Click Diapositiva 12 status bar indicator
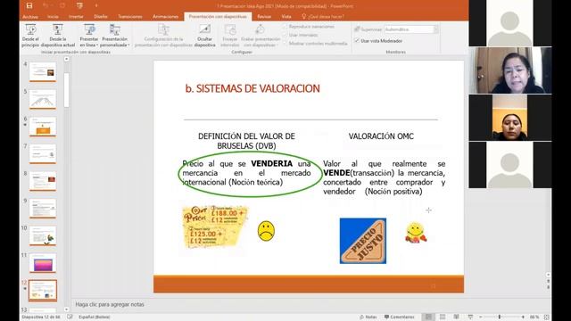This screenshot has width=571, height=321. pyautogui.click(x=41, y=317)
